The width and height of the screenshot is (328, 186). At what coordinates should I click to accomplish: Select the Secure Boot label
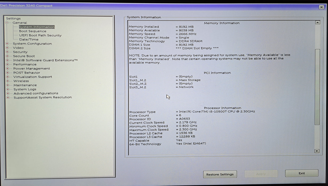tap(24, 56)
